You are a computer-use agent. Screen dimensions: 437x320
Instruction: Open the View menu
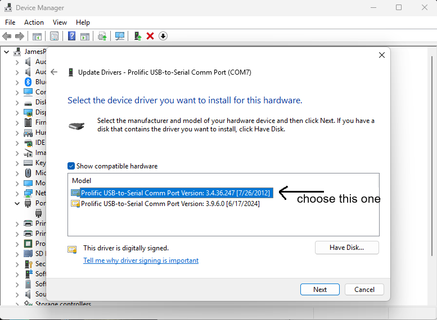60,22
